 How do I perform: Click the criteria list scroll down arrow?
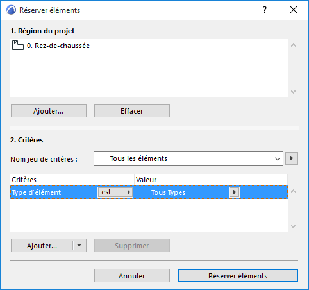(x=294, y=226)
